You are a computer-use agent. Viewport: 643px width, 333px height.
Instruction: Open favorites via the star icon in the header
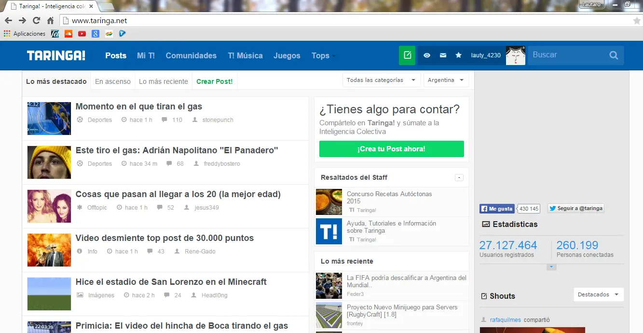point(458,55)
